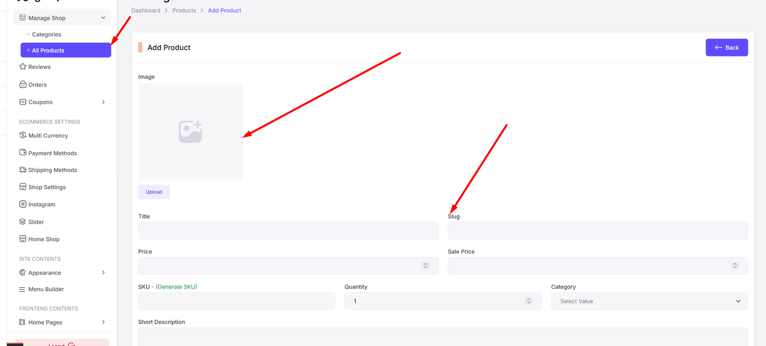Expand the Appearance submenu
Image resolution: width=766 pixels, height=346 pixels.
click(103, 272)
